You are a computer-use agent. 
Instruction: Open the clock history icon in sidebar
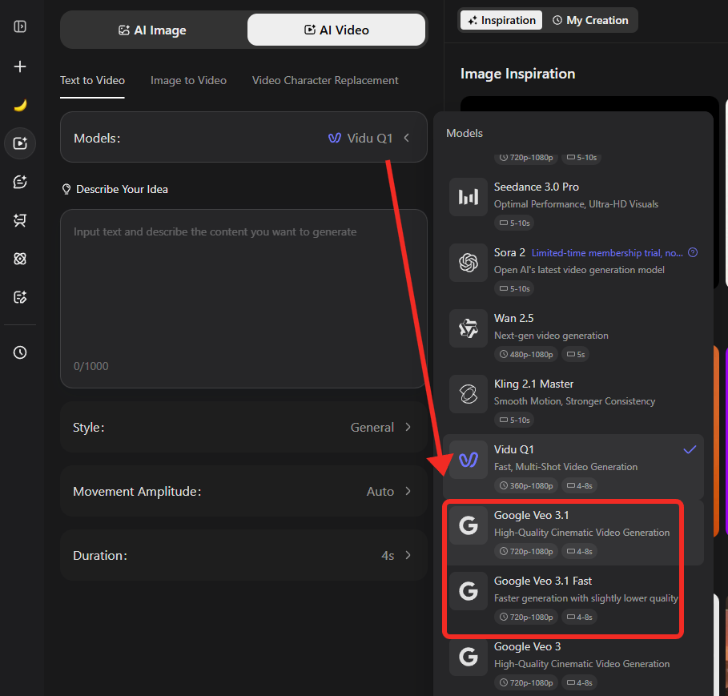pos(20,352)
